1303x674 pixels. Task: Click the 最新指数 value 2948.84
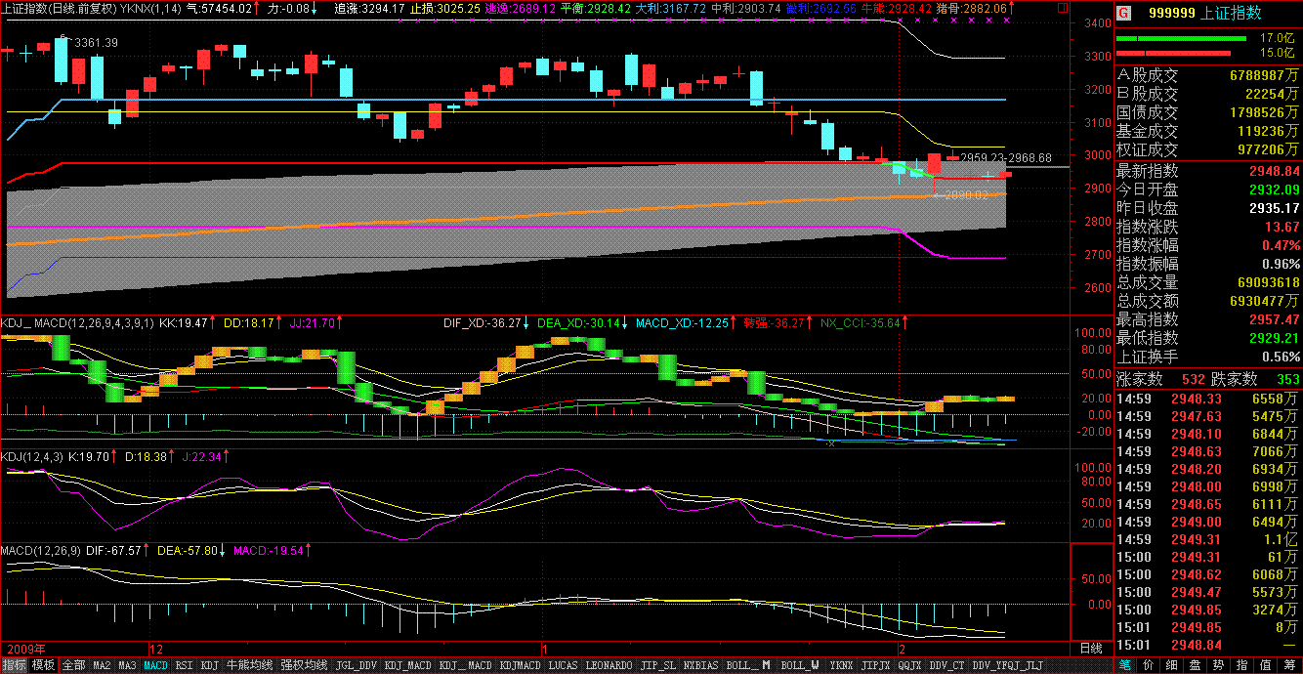pyautogui.click(x=1274, y=171)
